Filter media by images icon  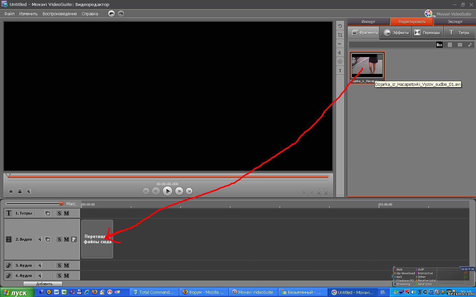point(460,45)
